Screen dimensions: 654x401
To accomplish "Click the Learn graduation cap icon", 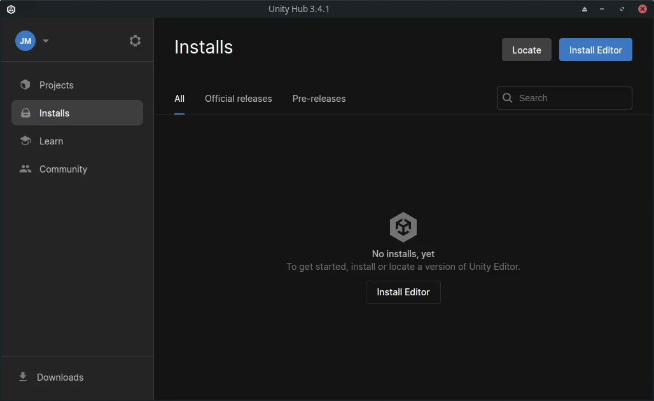I will [25, 141].
